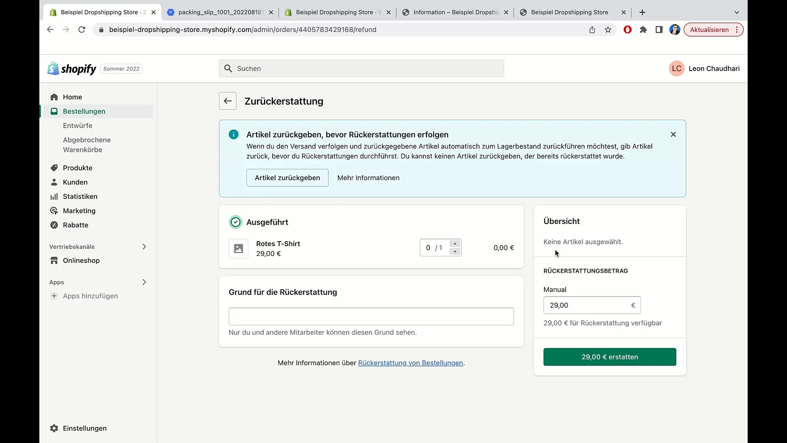The image size is (787, 443).
Task: Click the share page icon
Action: [x=592, y=30]
